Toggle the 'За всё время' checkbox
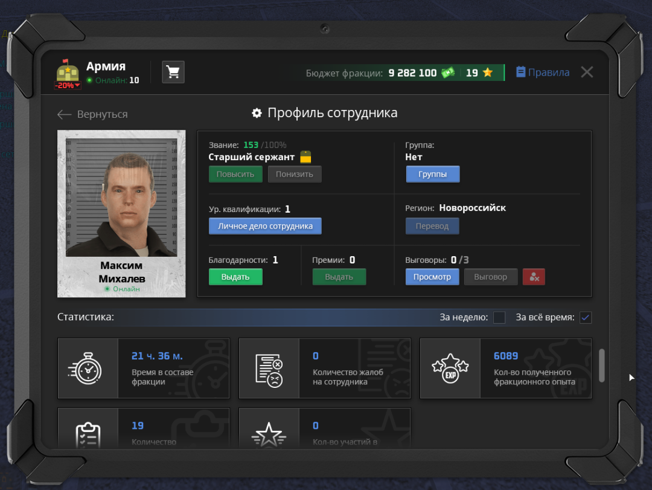The width and height of the screenshot is (652, 490). click(585, 317)
